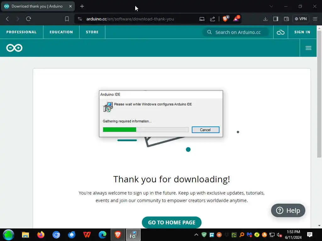Click the search magnifier icon
Viewport: 322px width, 241px height.
click(x=209, y=32)
